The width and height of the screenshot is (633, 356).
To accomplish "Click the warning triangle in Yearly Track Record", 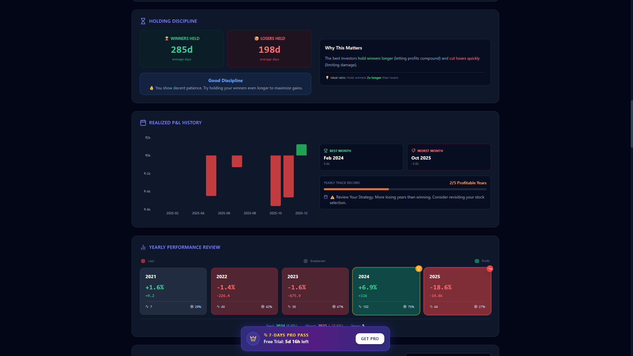I will coord(332,197).
